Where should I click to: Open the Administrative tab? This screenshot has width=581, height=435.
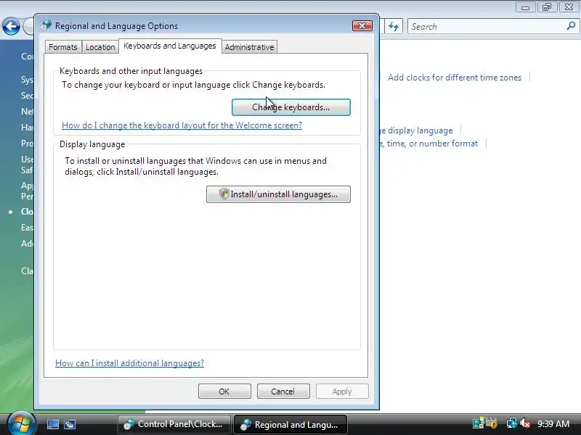[249, 47]
